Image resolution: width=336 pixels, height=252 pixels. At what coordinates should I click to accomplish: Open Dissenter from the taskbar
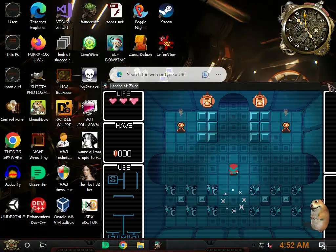click(105, 245)
